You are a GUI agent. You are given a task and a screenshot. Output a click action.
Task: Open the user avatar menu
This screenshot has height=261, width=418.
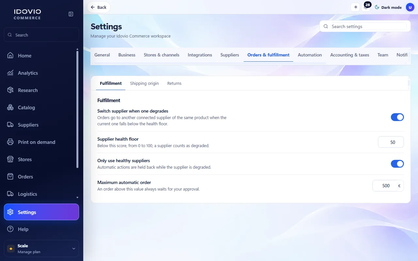click(410, 7)
